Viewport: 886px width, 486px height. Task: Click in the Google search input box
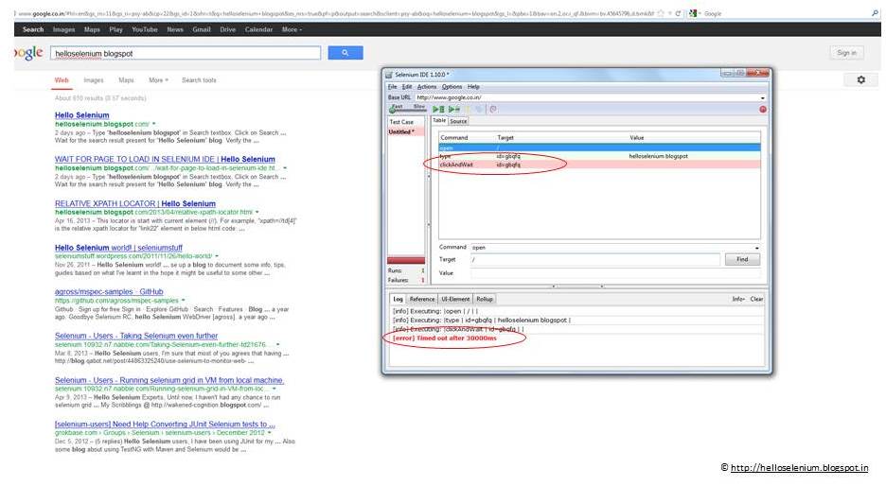click(186, 53)
